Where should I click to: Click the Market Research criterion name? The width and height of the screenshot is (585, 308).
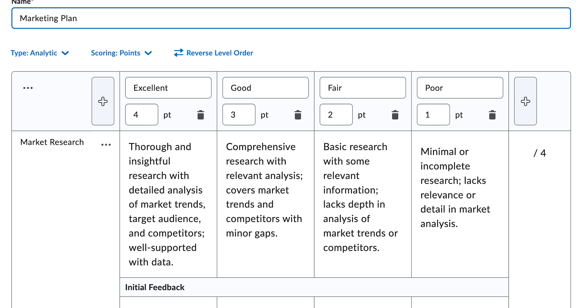click(x=52, y=142)
